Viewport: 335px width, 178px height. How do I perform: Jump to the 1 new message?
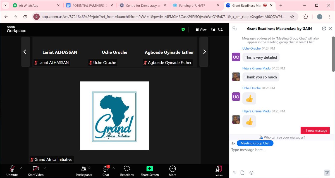click(315, 131)
